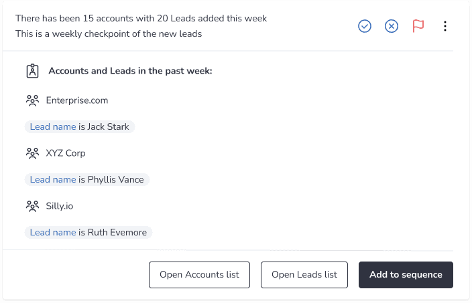472x303 pixels.
Task: Open the Enterprise.com account
Action: [x=76, y=100]
